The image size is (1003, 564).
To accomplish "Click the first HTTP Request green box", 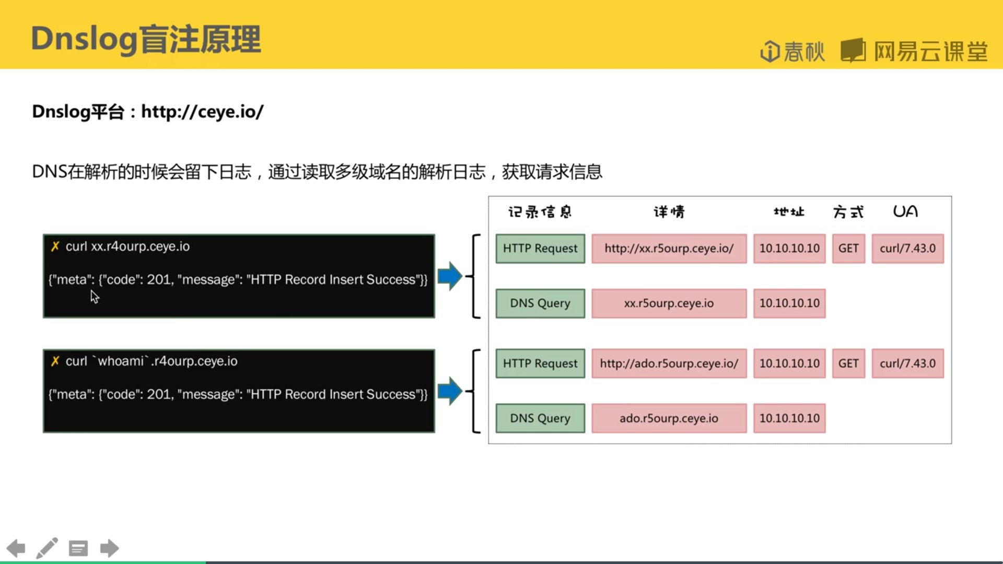I will click(540, 249).
